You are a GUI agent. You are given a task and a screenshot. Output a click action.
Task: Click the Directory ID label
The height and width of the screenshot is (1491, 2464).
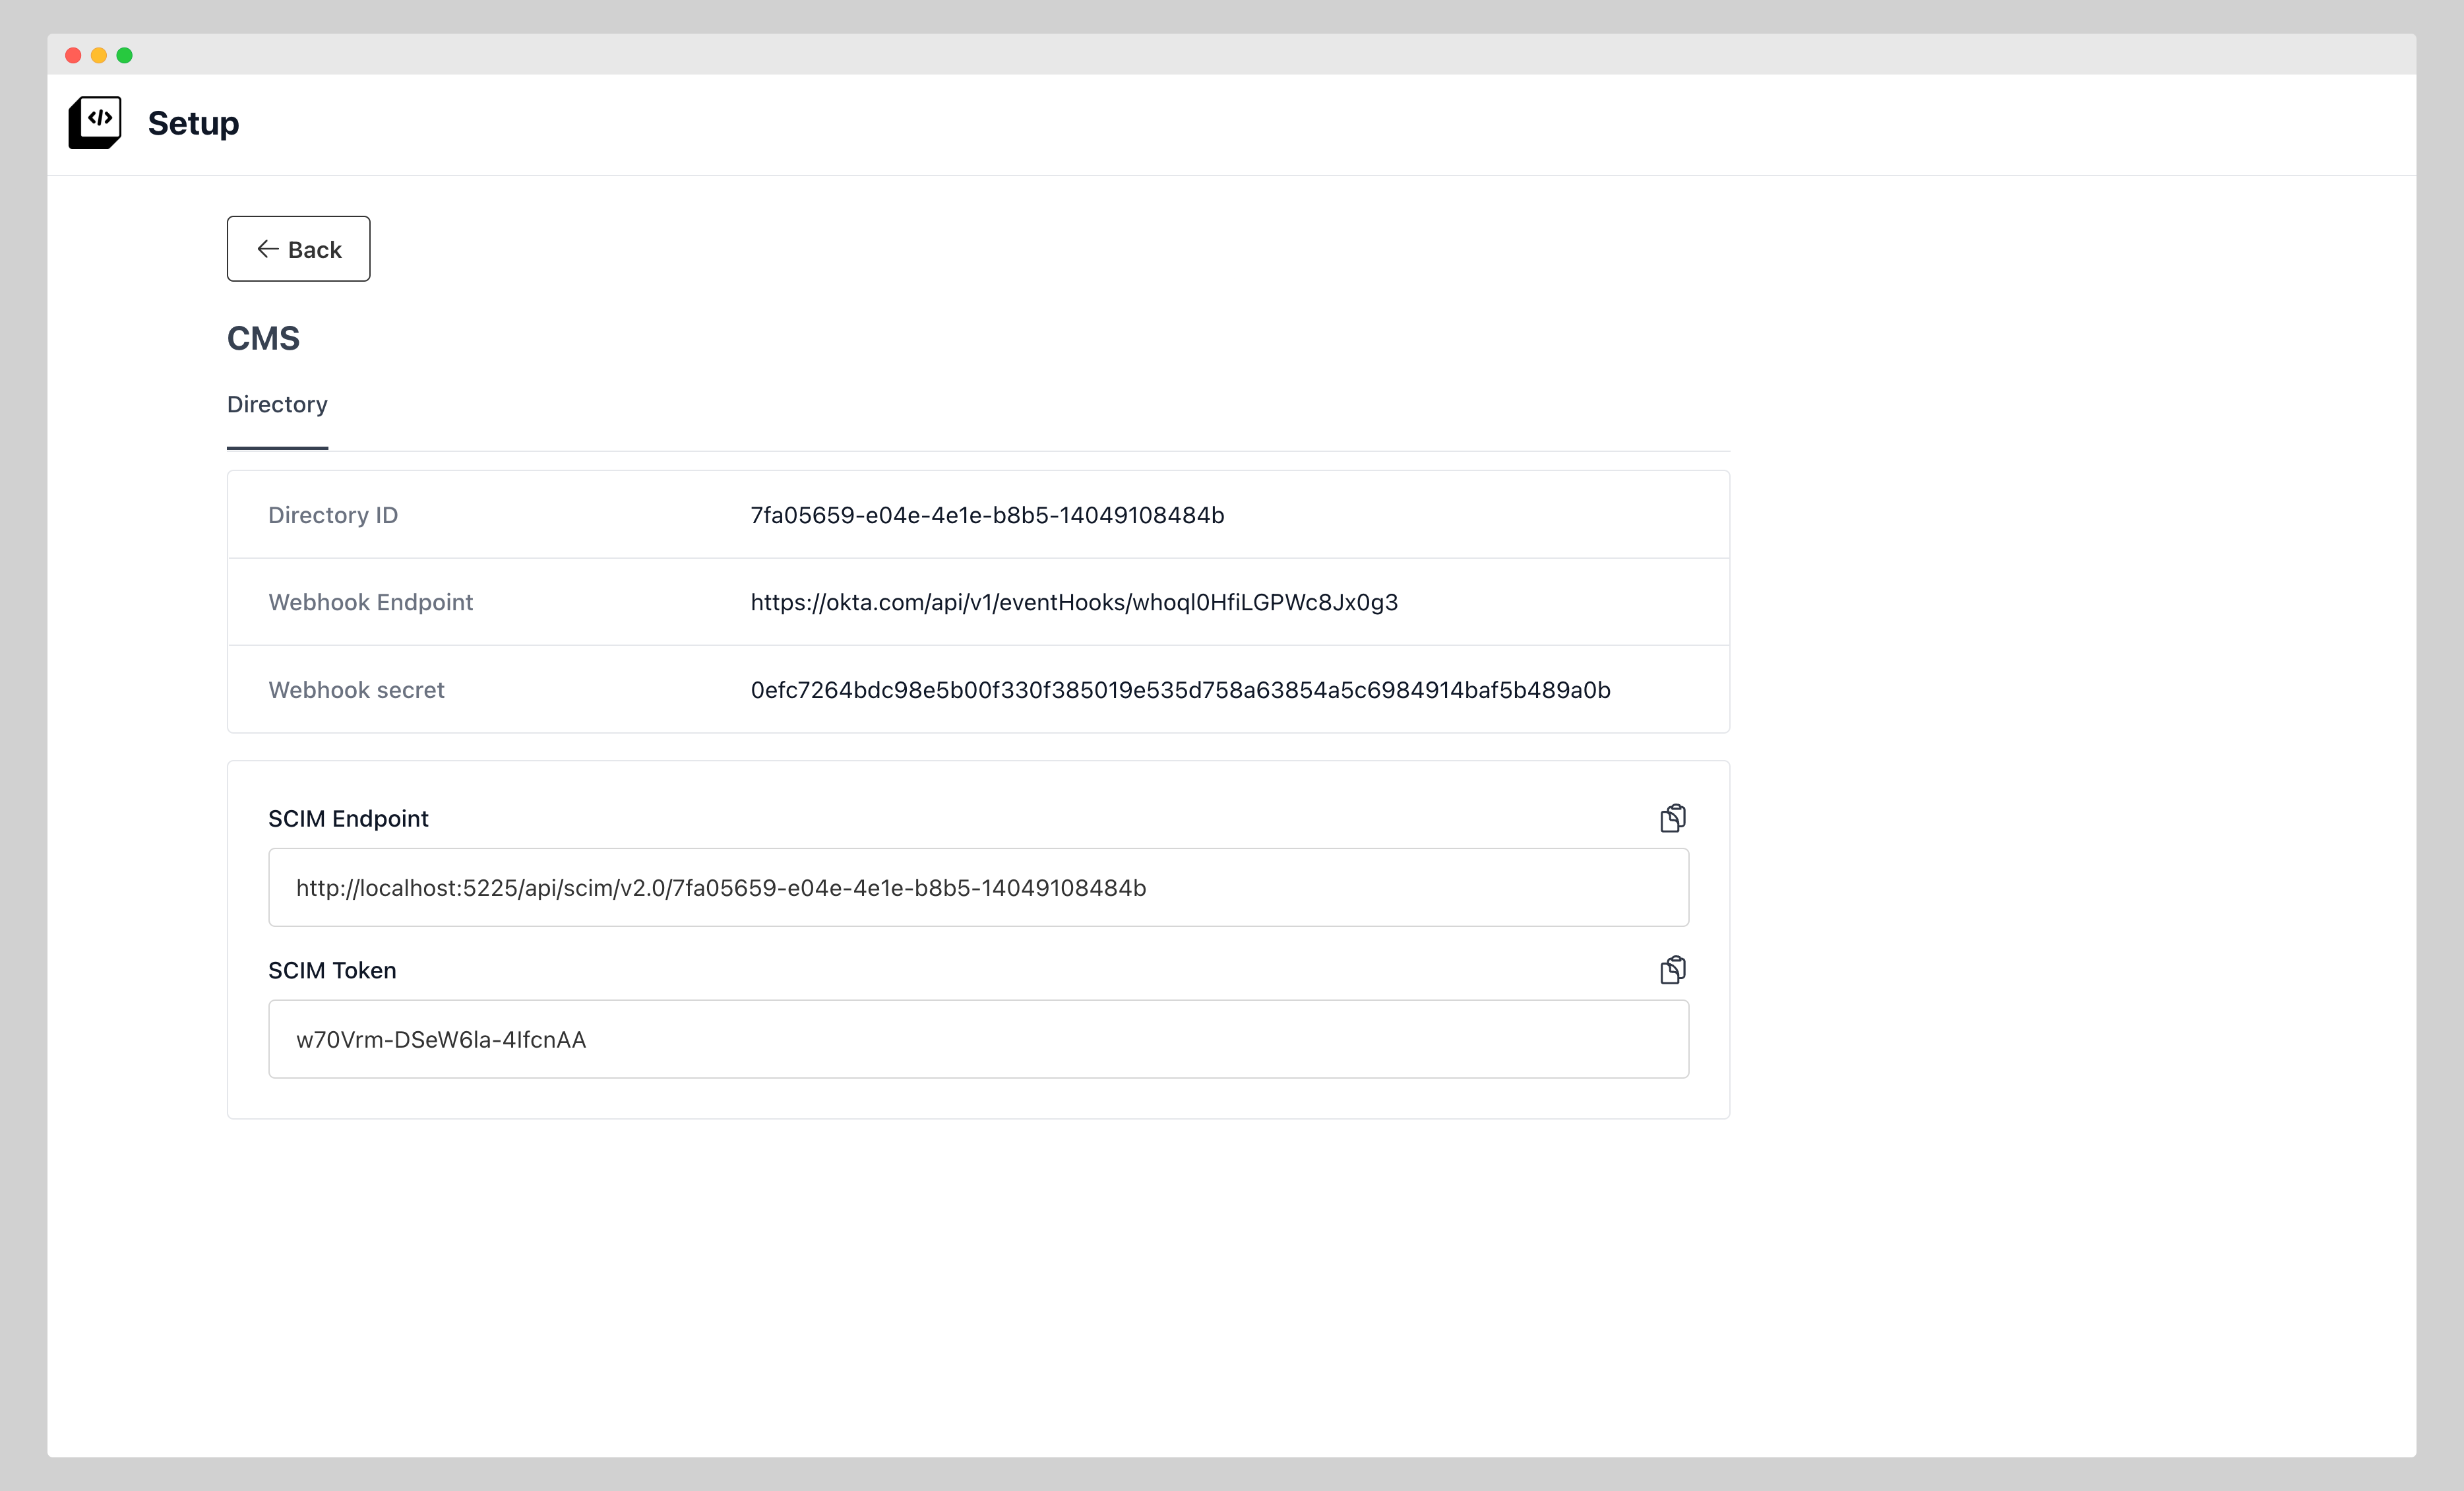[x=333, y=515]
